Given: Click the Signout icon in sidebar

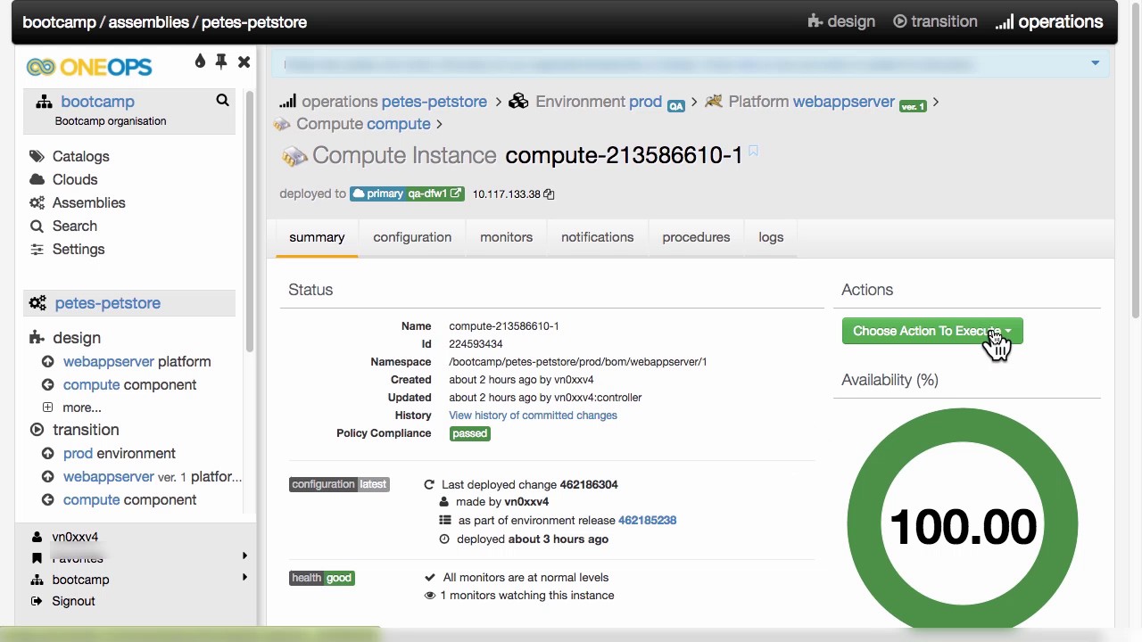Looking at the screenshot, I should point(37,601).
